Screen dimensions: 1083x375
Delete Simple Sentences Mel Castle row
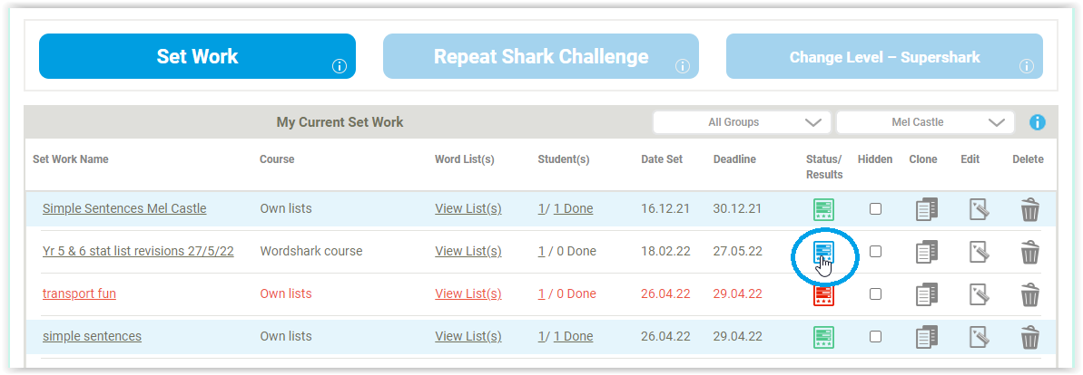pyautogui.click(x=1029, y=209)
